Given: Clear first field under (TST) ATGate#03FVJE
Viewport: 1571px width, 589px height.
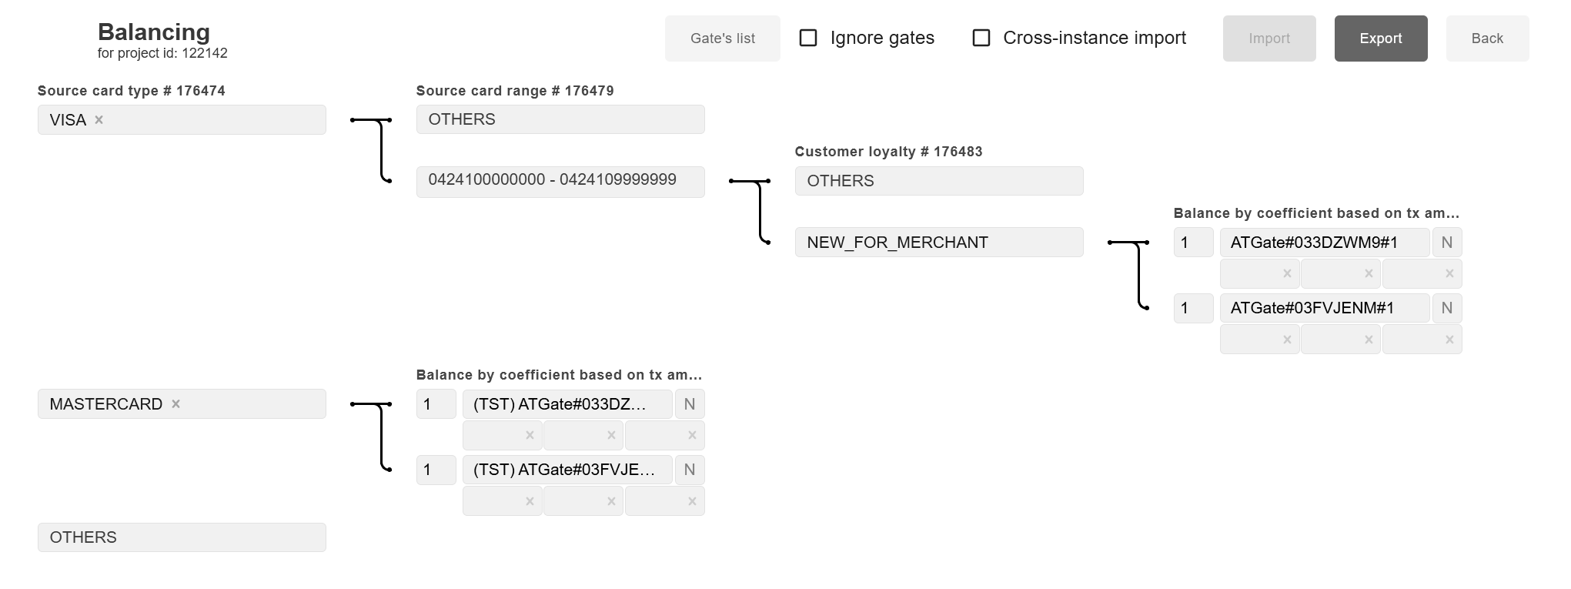Looking at the screenshot, I should click(x=529, y=501).
